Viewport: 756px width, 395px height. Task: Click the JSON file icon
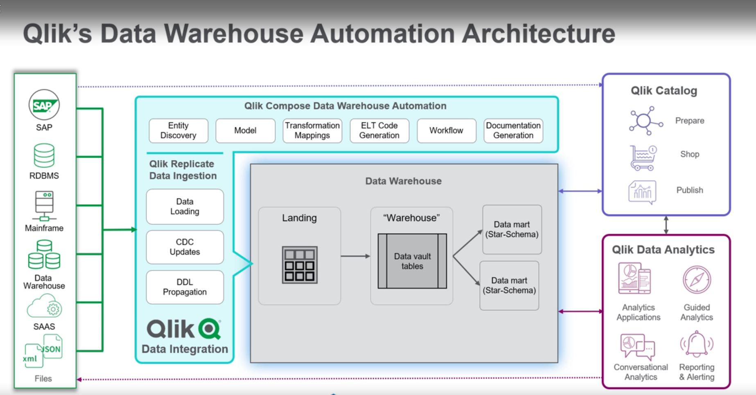click(x=52, y=346)
